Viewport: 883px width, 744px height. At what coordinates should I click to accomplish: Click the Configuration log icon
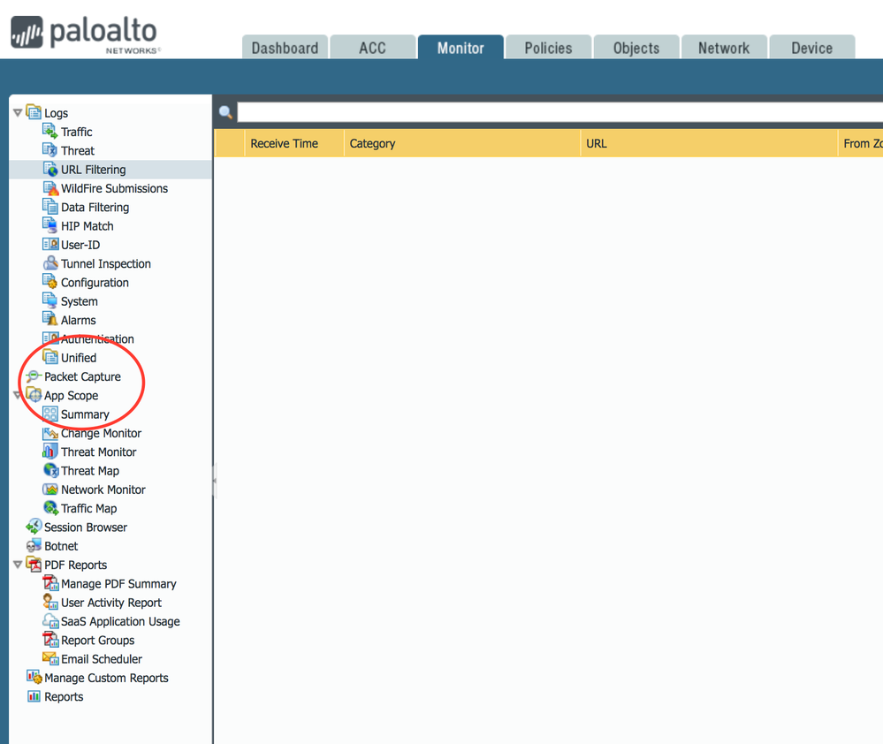(50, 282)
